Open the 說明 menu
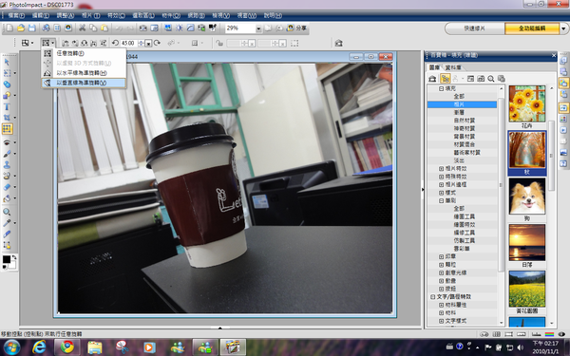The height and width of the screenshot is (356, 570). [273, 15]
